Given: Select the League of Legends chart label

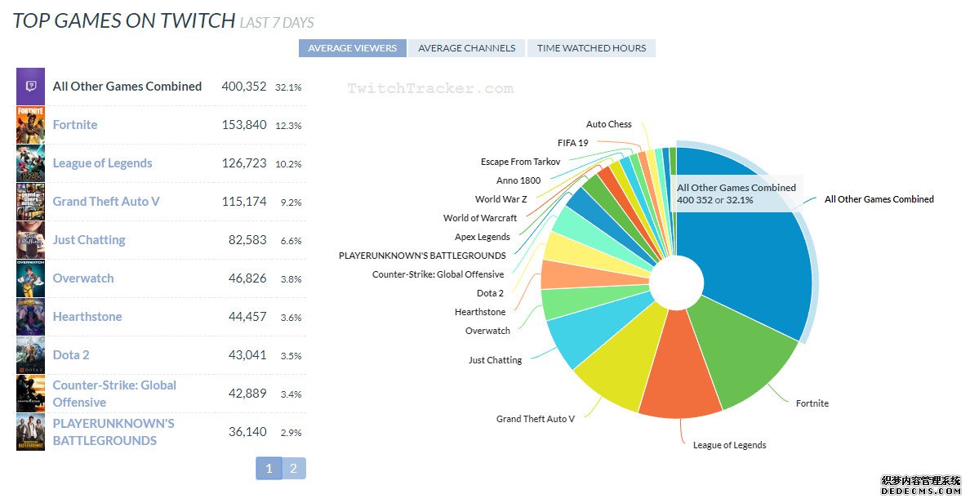Looking at the screenshot, I should click(729, 446).
